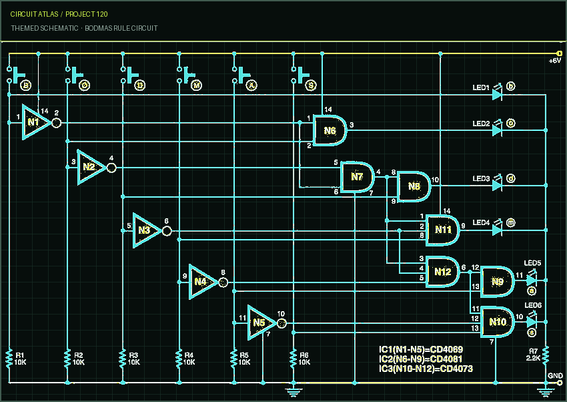Toggle push-button switch B
The height and width of the screenshot is (402, 567).
[15, 75]
